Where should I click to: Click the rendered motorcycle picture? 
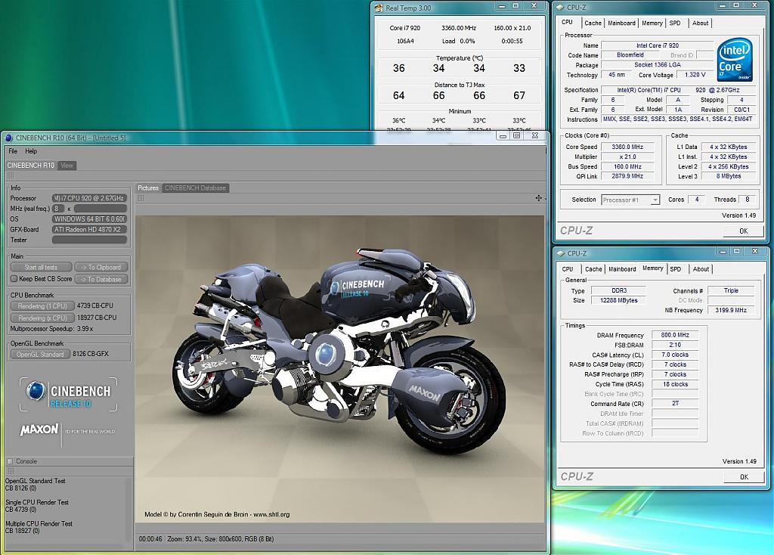click(339, 369)
